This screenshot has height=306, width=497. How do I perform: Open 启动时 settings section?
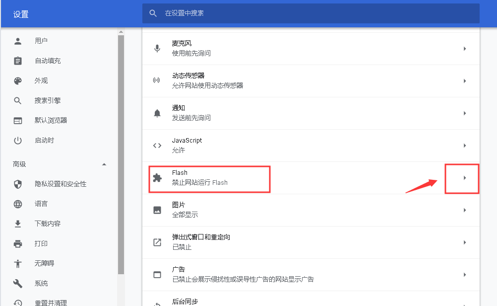tap(44, 140)
